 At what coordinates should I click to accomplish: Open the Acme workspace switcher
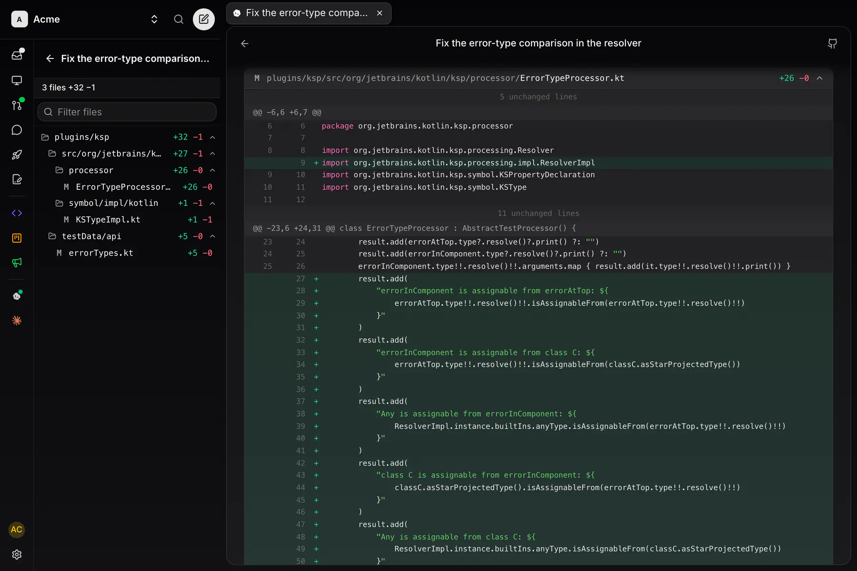[154, 19]
